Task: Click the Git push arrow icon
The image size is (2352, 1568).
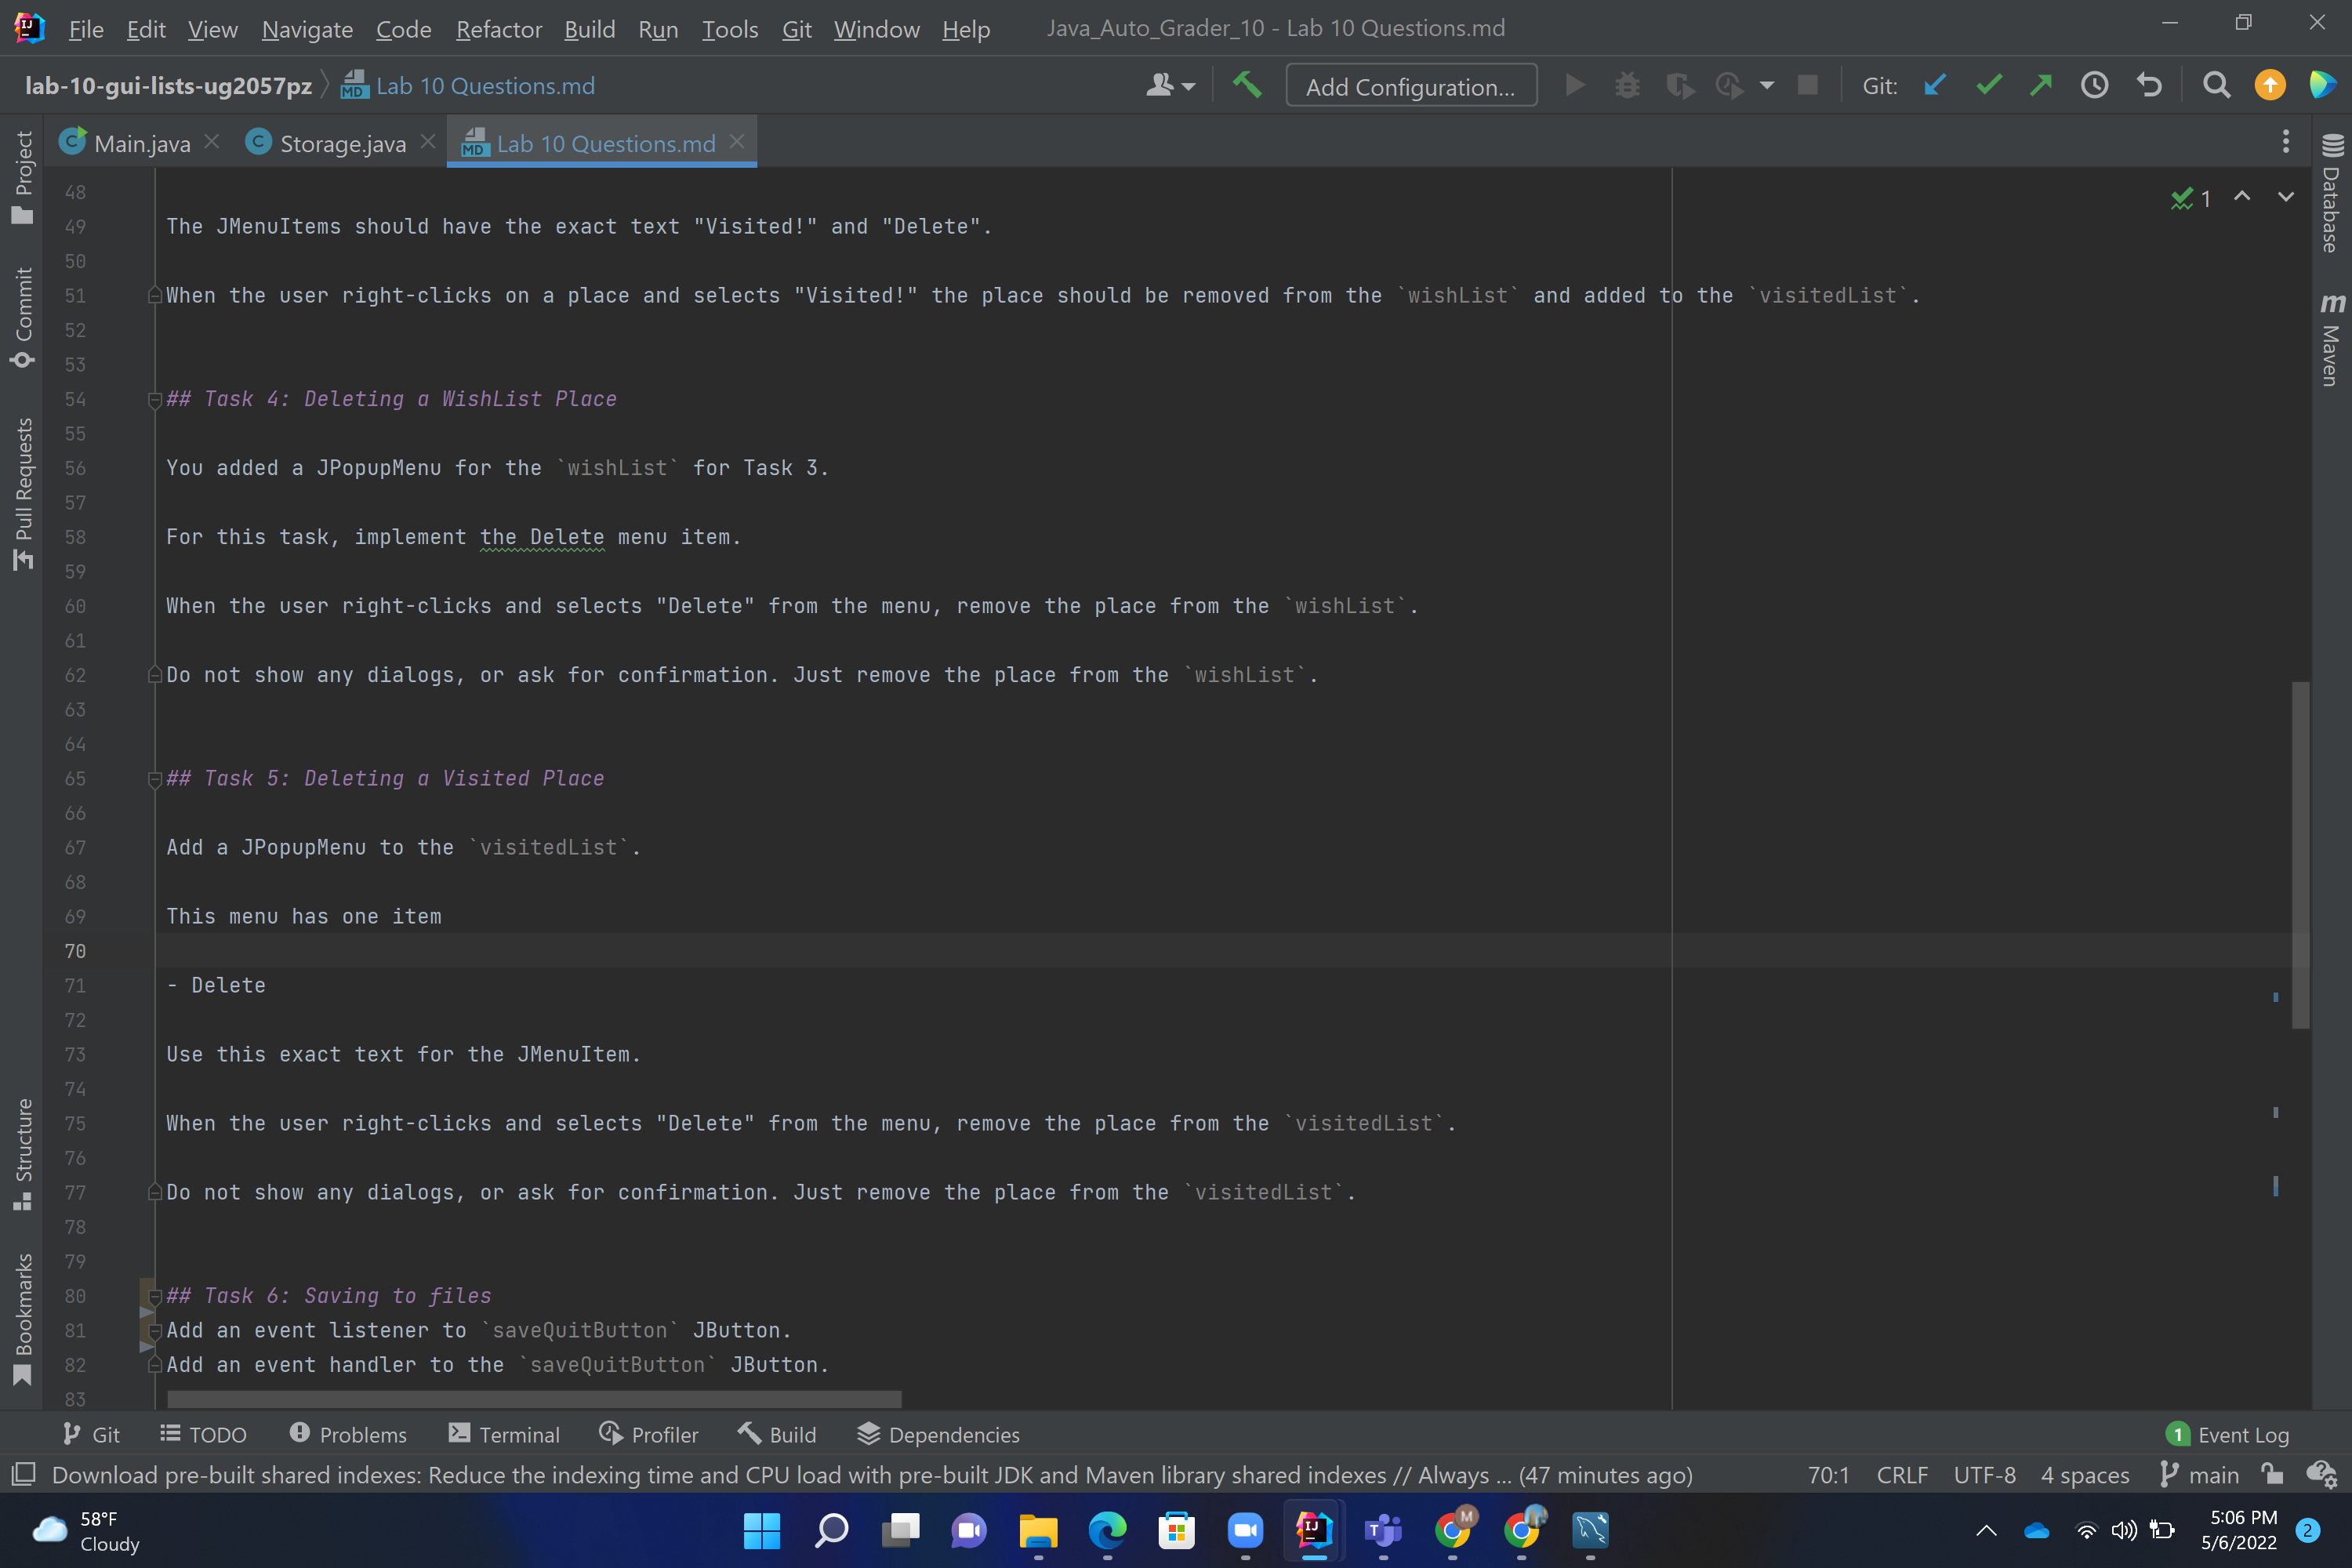Action: [x=2041, y=86]
